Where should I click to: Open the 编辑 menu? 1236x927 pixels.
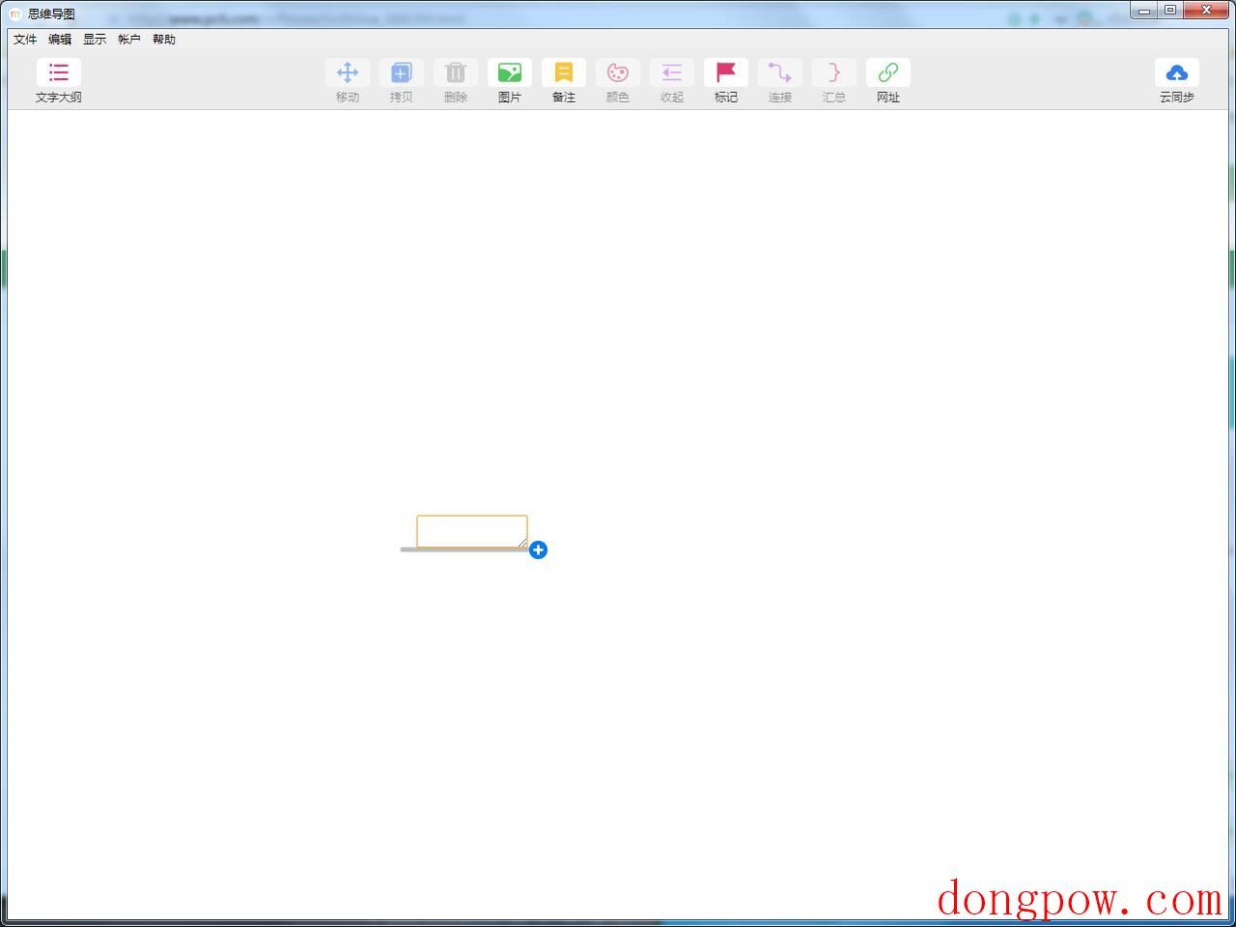[x=60, y=40]
